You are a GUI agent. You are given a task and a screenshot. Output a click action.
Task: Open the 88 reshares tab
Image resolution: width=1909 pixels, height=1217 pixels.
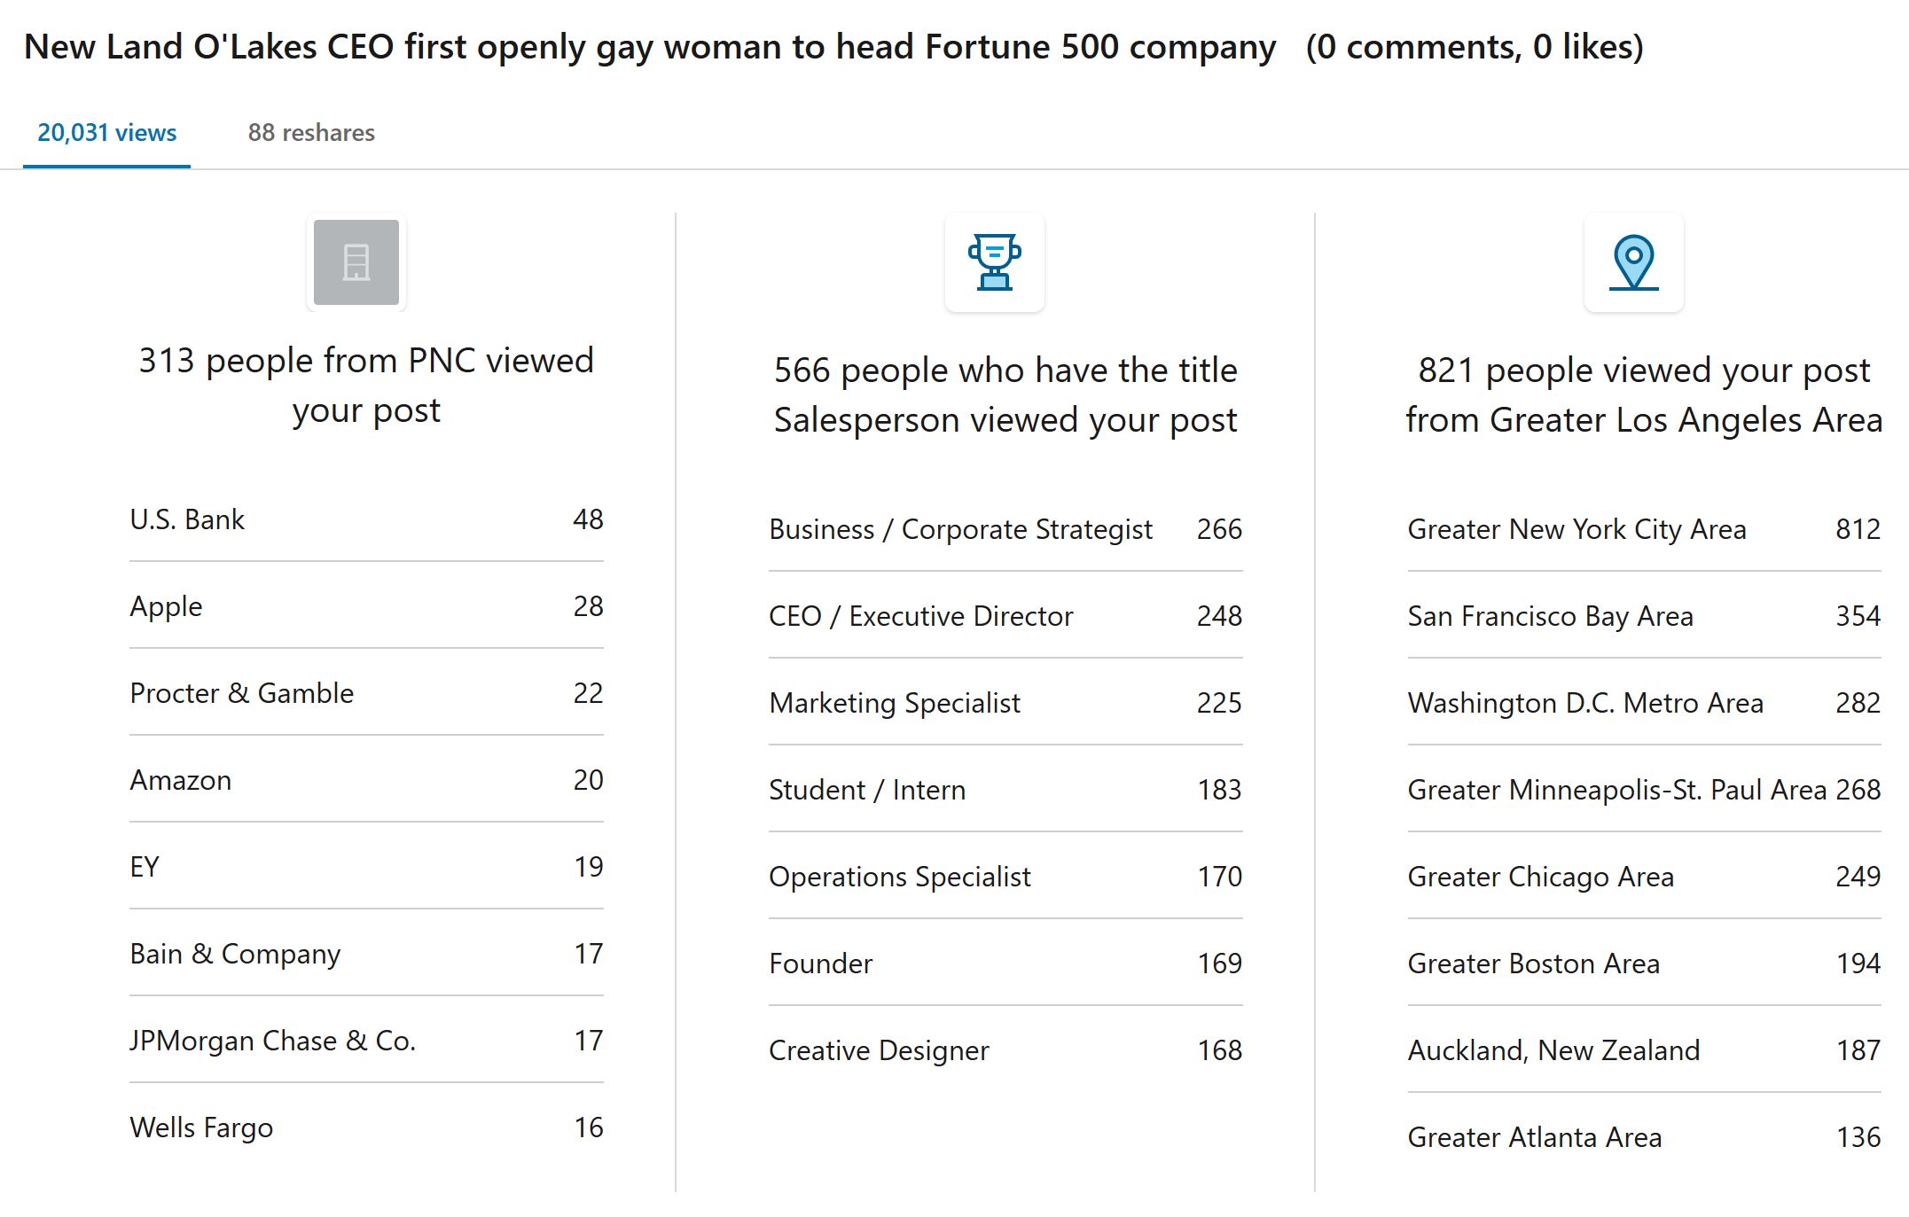[311, 133]
